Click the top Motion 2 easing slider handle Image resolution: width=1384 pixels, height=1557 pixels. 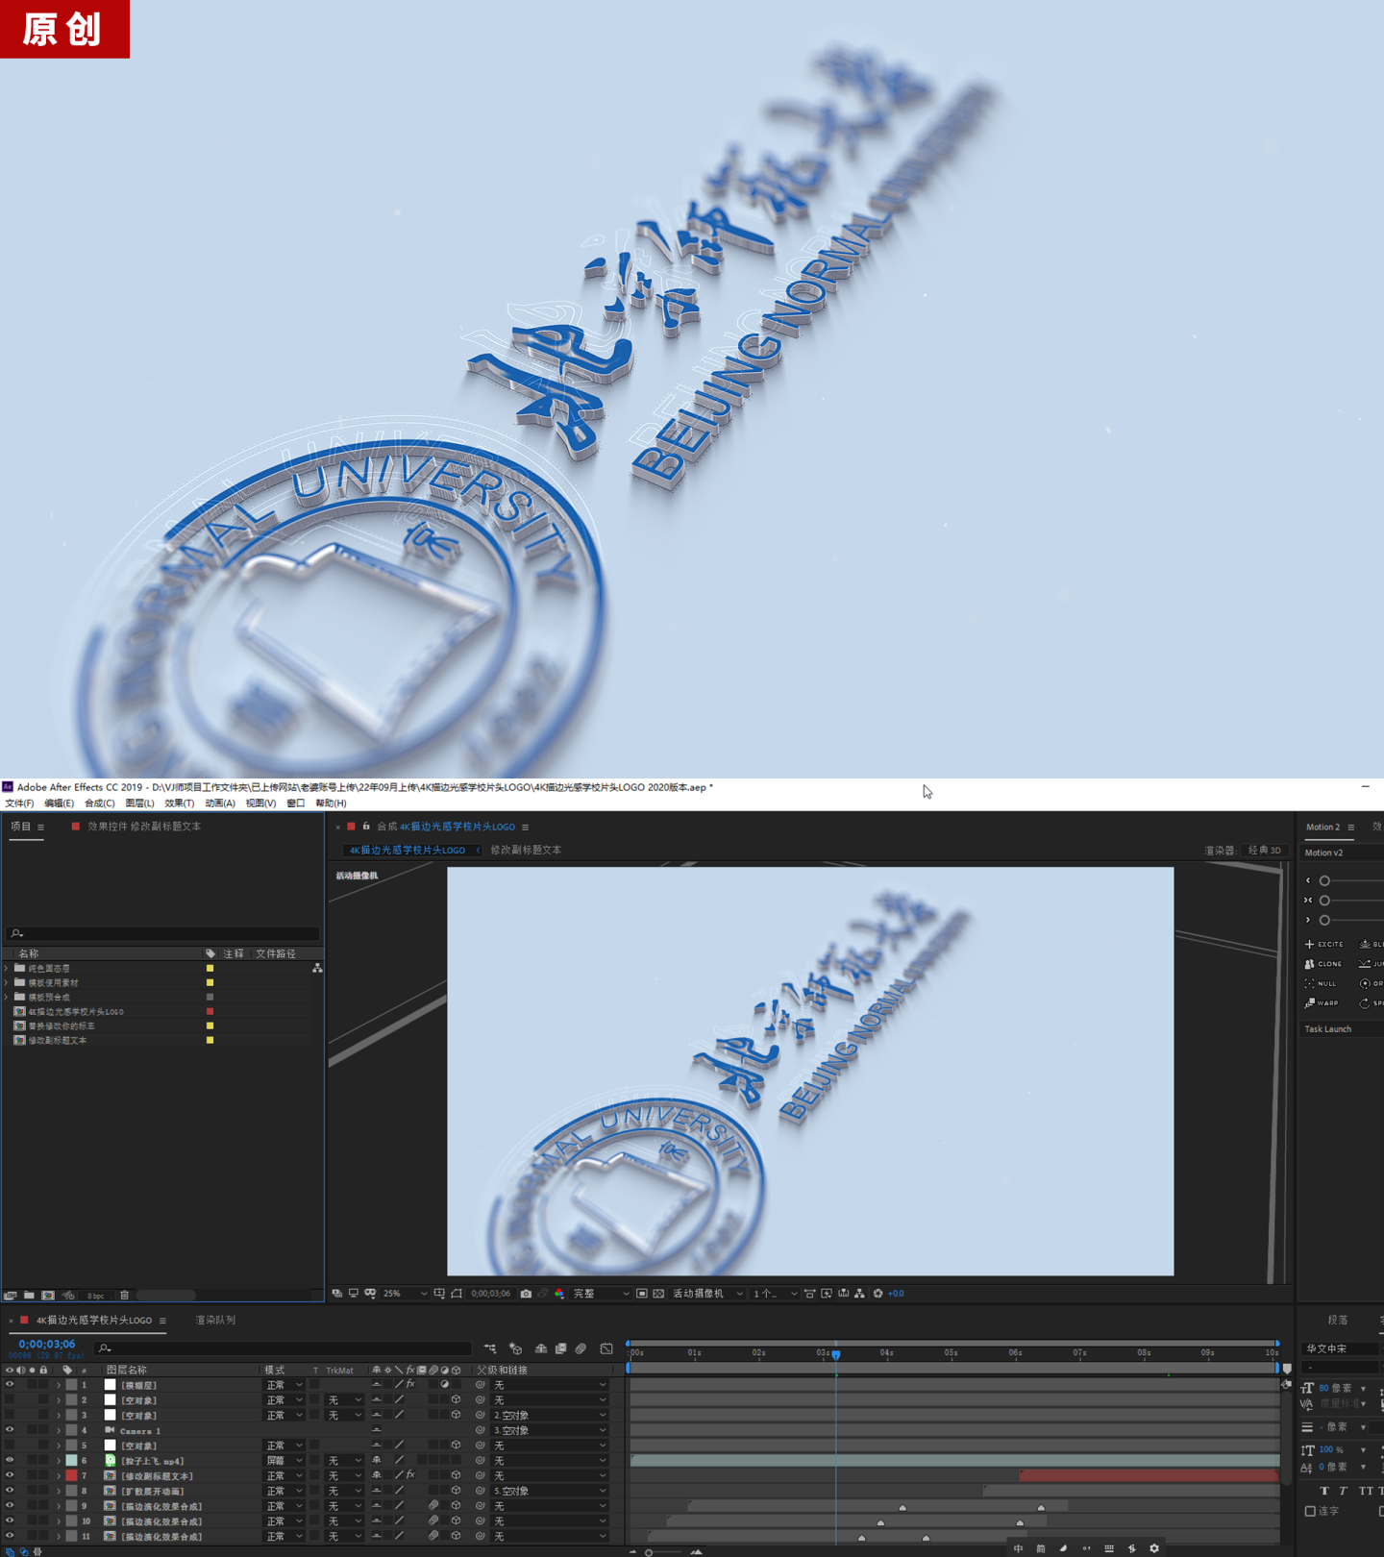[x=1324, y=880]
